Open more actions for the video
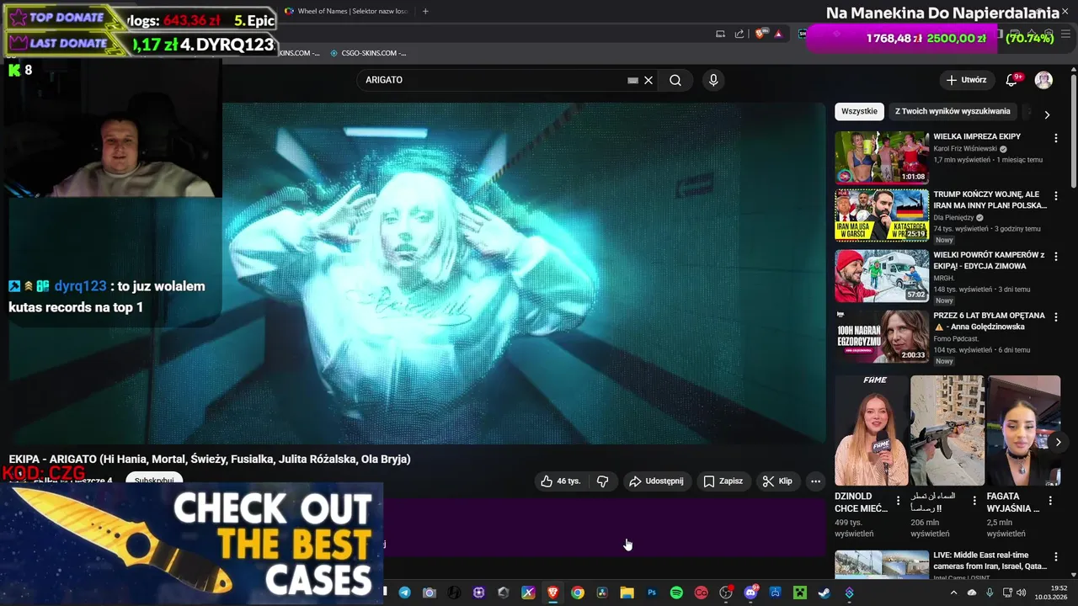The image size is (1078, 606). [815, 481]
